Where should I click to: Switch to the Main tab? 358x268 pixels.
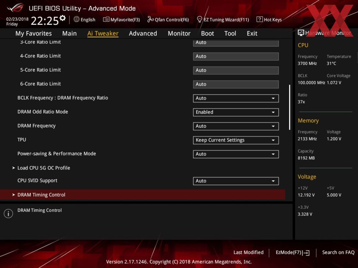pos(69,33)
